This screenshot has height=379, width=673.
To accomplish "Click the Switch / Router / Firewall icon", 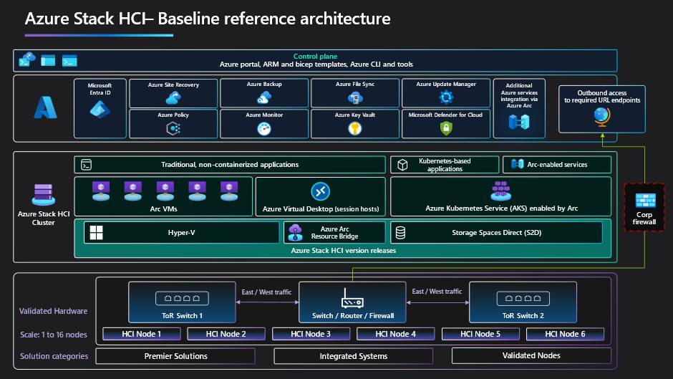I will pyautogui.click(x=352, y=298).
